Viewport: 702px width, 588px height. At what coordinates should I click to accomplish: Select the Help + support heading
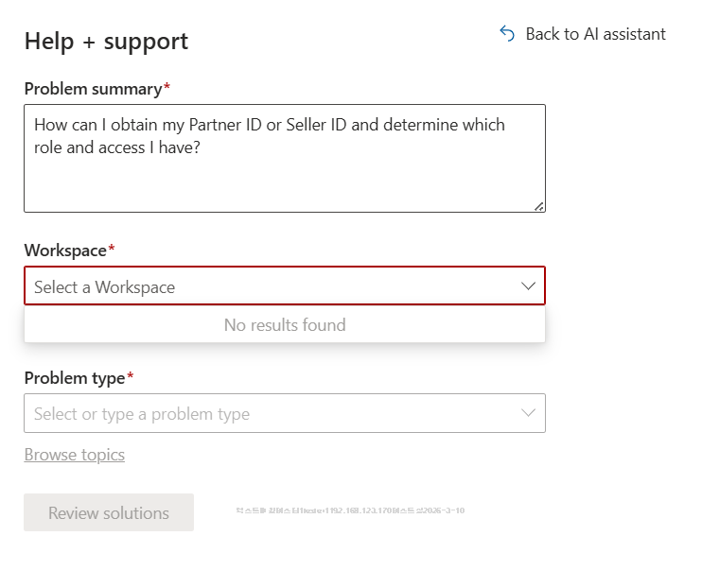tap(107, 42)
